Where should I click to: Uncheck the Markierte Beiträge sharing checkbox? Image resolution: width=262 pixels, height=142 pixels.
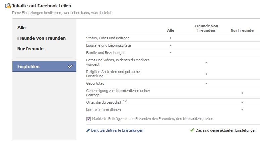[x=88, y=119]
